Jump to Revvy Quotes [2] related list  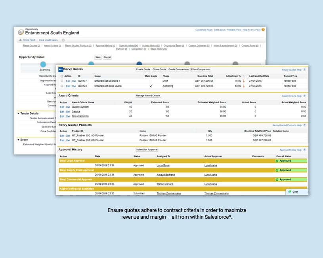(x=32, y=46)
